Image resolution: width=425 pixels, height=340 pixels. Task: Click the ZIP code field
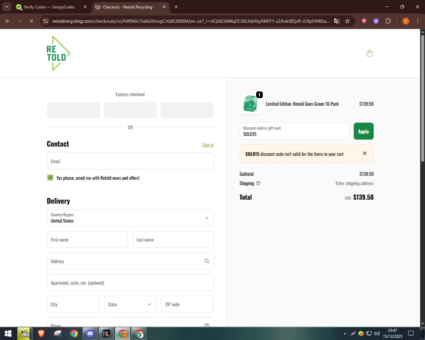[187, 304]
